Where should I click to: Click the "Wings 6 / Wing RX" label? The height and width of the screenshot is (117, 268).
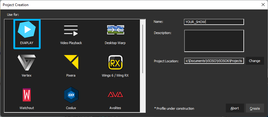pyautogui.click(x=115, y=75)
